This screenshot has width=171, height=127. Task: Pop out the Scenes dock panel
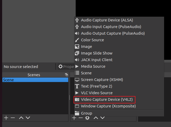pos(66,75)
